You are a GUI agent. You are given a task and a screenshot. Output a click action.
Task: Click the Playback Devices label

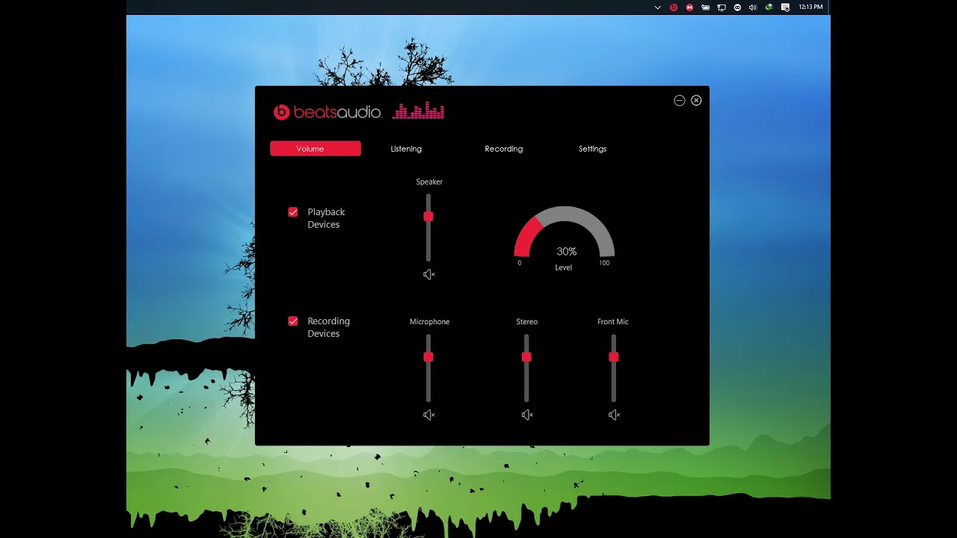[326, 218]
